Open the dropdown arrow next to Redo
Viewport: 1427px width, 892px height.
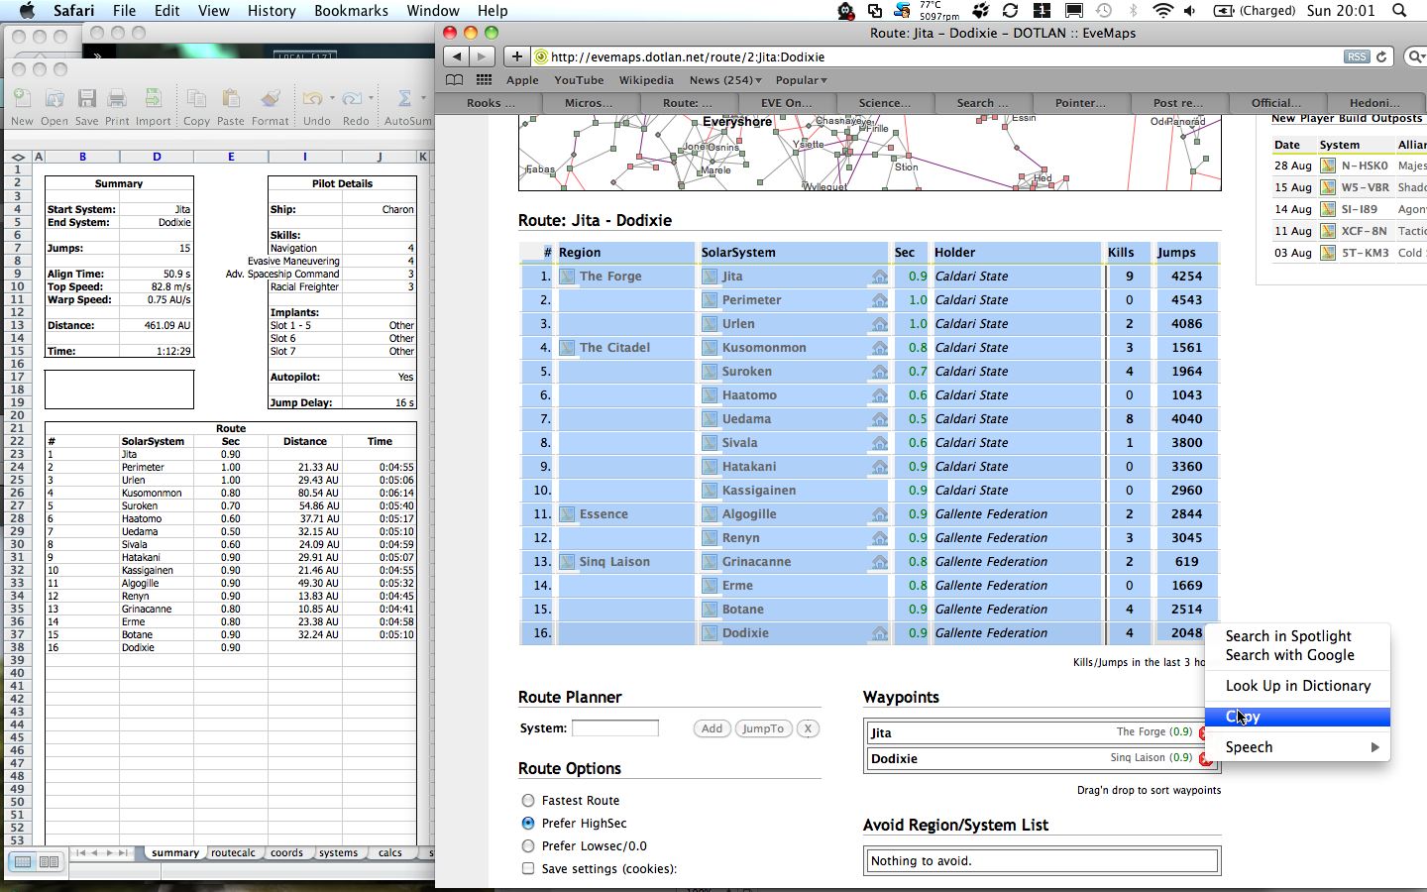click(371, 98)
